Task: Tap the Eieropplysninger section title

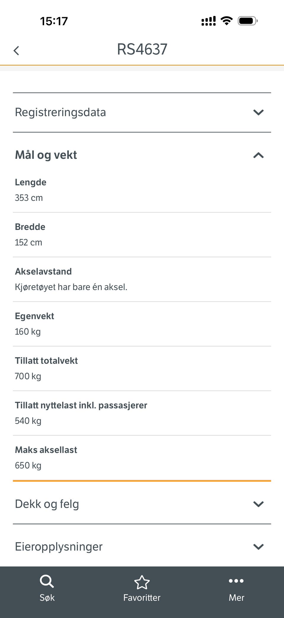Action: [x=59, y=547]
